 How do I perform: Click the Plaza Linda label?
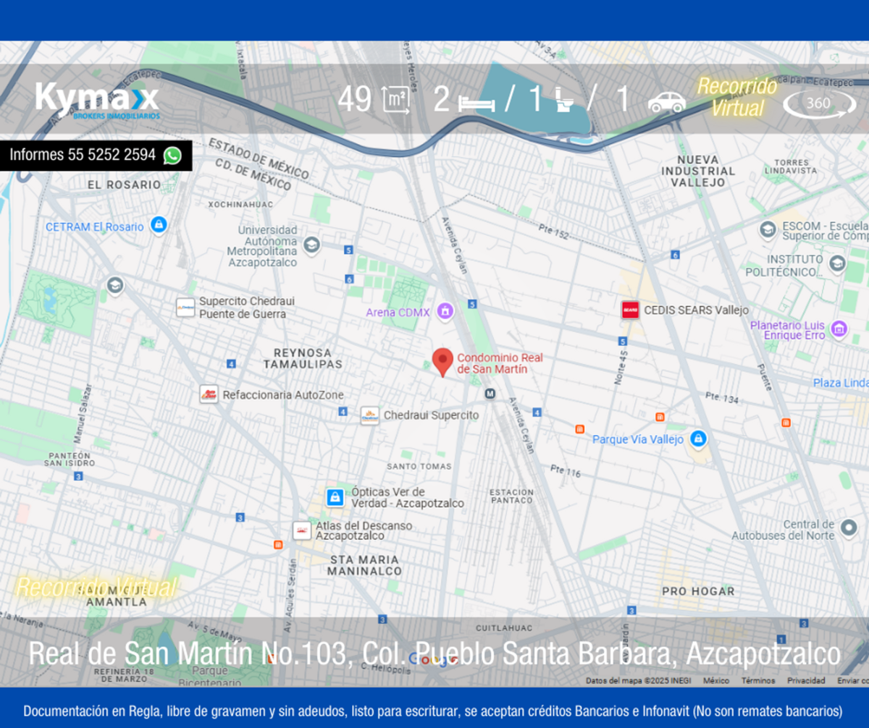pyautogui.click(x=841, y=383)
